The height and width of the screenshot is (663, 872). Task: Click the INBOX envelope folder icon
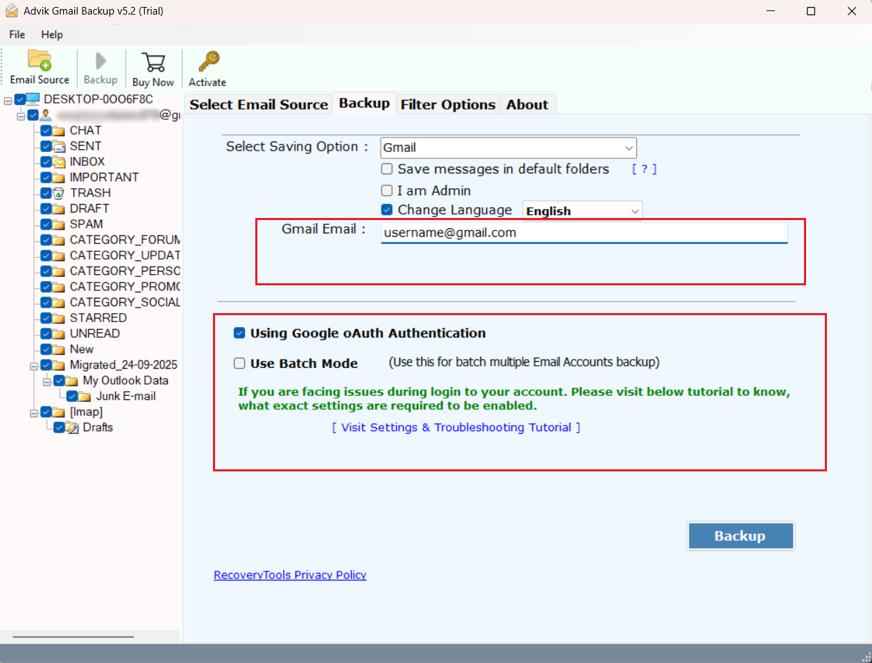point(59,162)
